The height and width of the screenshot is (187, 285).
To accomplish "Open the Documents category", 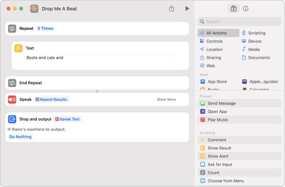I will pos(256,58).
